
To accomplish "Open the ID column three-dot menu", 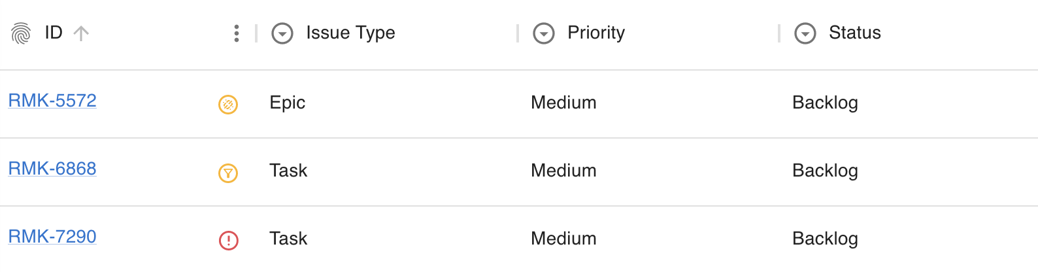I will [x=236, y=33].
